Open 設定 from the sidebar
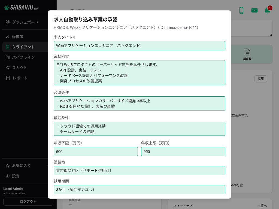Viewport: 279px width, 209px height. coord(25,176)
